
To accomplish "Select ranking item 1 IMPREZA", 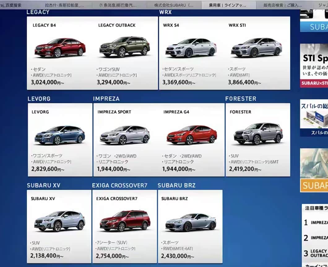I will (x=316, y=222).
